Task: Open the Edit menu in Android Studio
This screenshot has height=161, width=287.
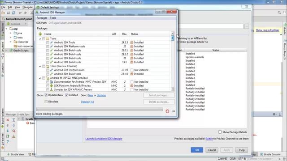Action: (x=10, y=7)
